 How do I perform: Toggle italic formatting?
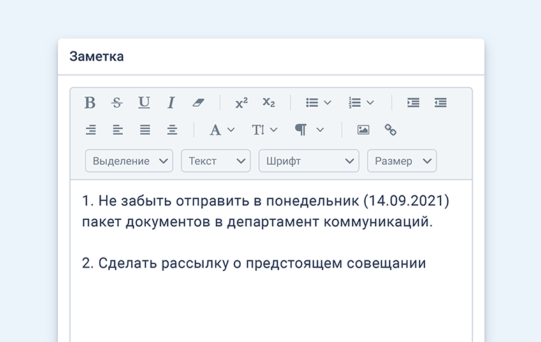[171, 103]
